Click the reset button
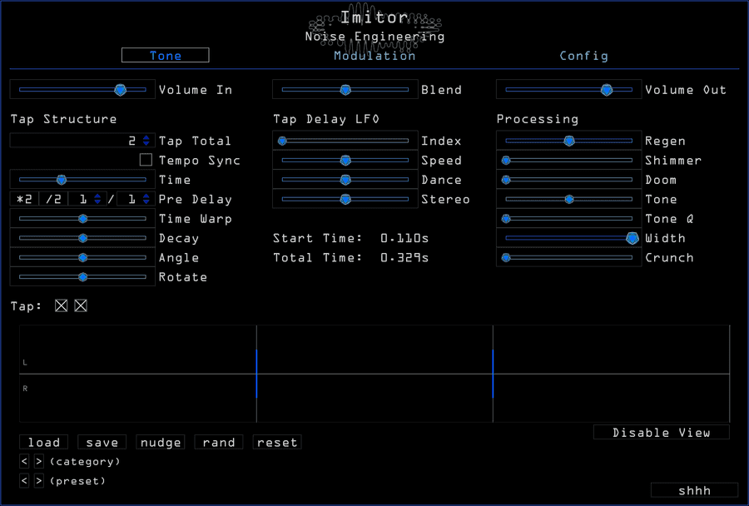 [x=277, y=442]
